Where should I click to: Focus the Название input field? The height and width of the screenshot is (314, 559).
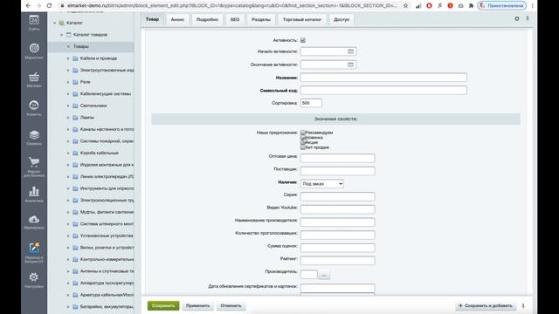click(383, 78)
